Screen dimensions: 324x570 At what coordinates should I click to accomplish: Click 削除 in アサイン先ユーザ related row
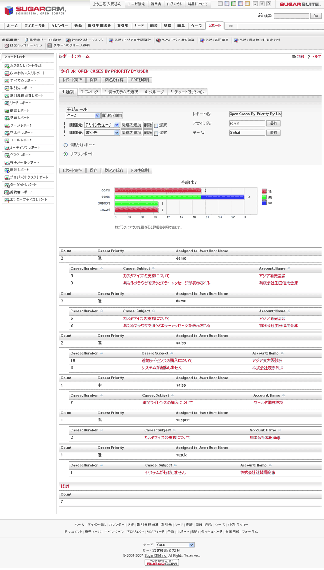coord(148,125)
